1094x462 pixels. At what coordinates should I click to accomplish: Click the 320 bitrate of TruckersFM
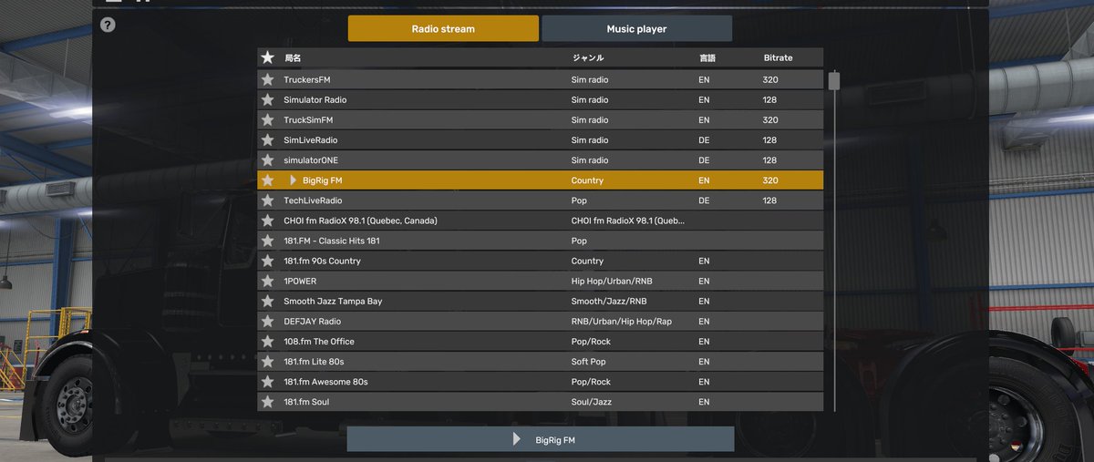pos(770,79)
